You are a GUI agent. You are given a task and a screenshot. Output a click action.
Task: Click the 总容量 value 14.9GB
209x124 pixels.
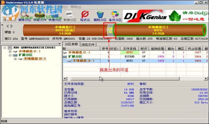tap(129, 90)
